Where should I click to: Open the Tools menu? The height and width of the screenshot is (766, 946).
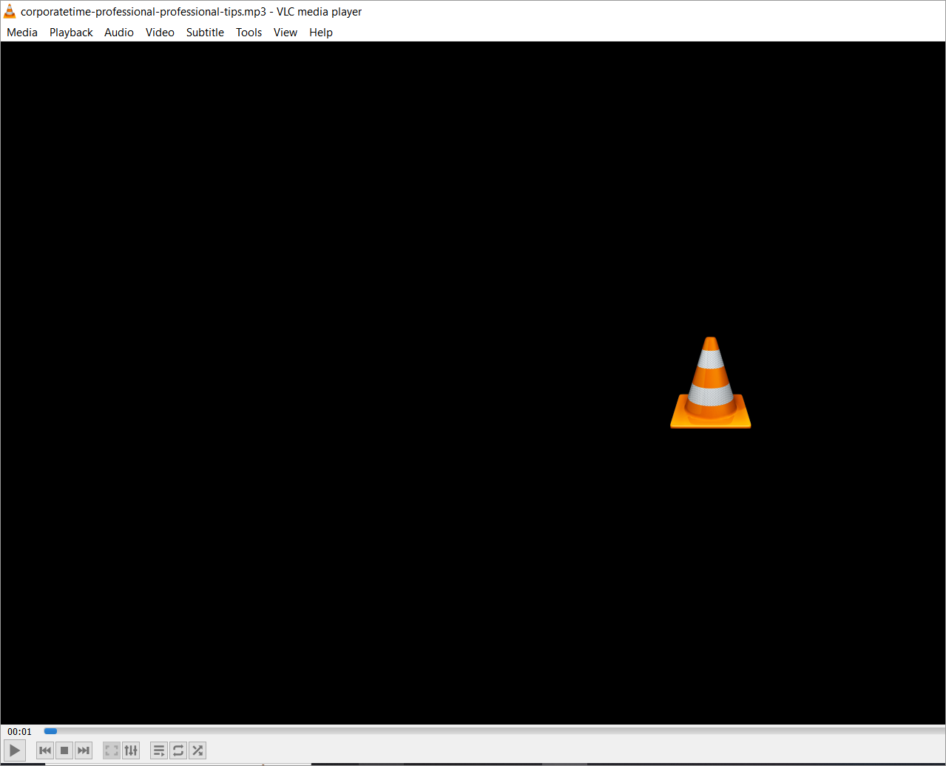[249, 33]
